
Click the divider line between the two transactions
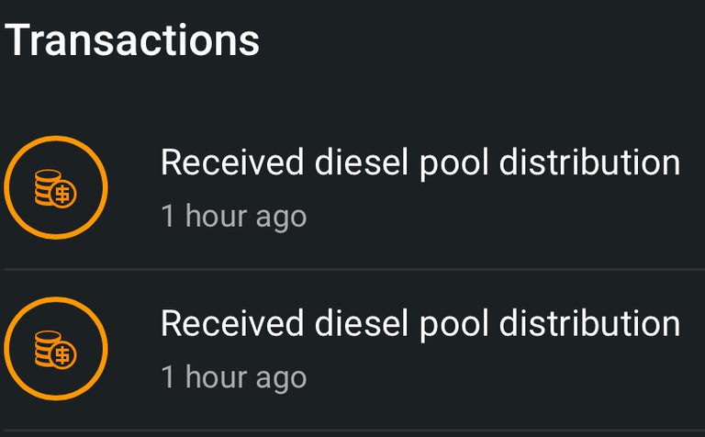coord(354,269)
